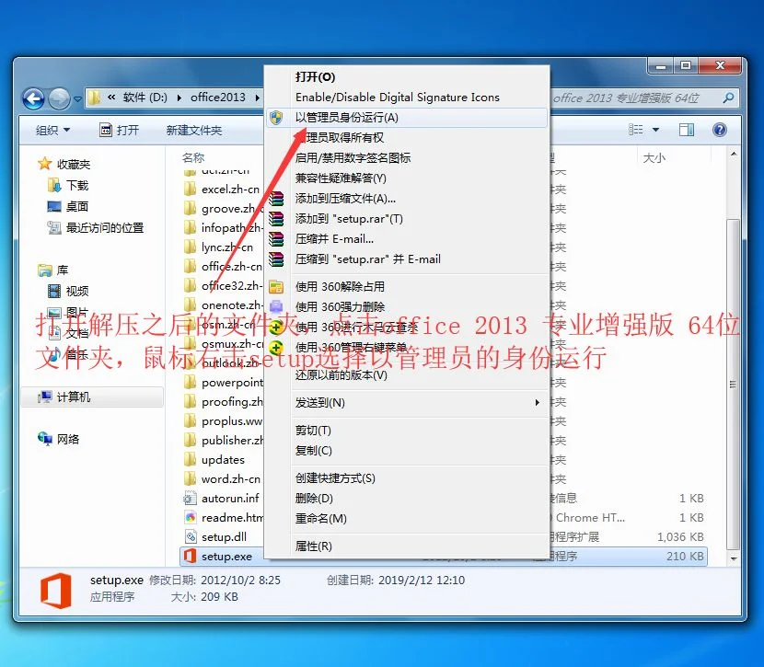Click 收藏夹 star icon in sidebar
This screenshot has height=667, width=764.
click(x=44, y=164)
